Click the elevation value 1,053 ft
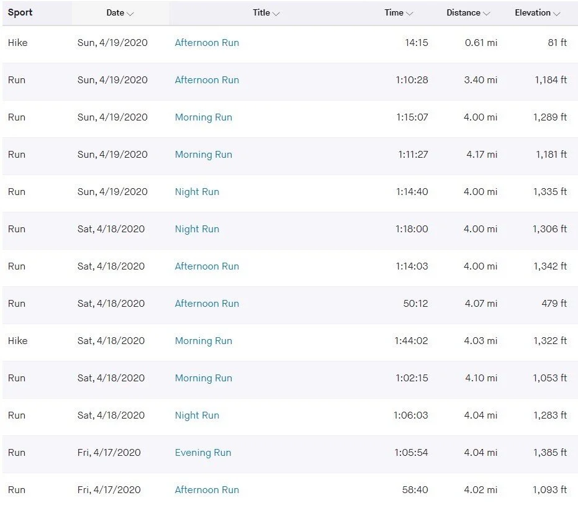Viewport: 578px width, 508px height. pyautogui.click(x=550, y=378)
